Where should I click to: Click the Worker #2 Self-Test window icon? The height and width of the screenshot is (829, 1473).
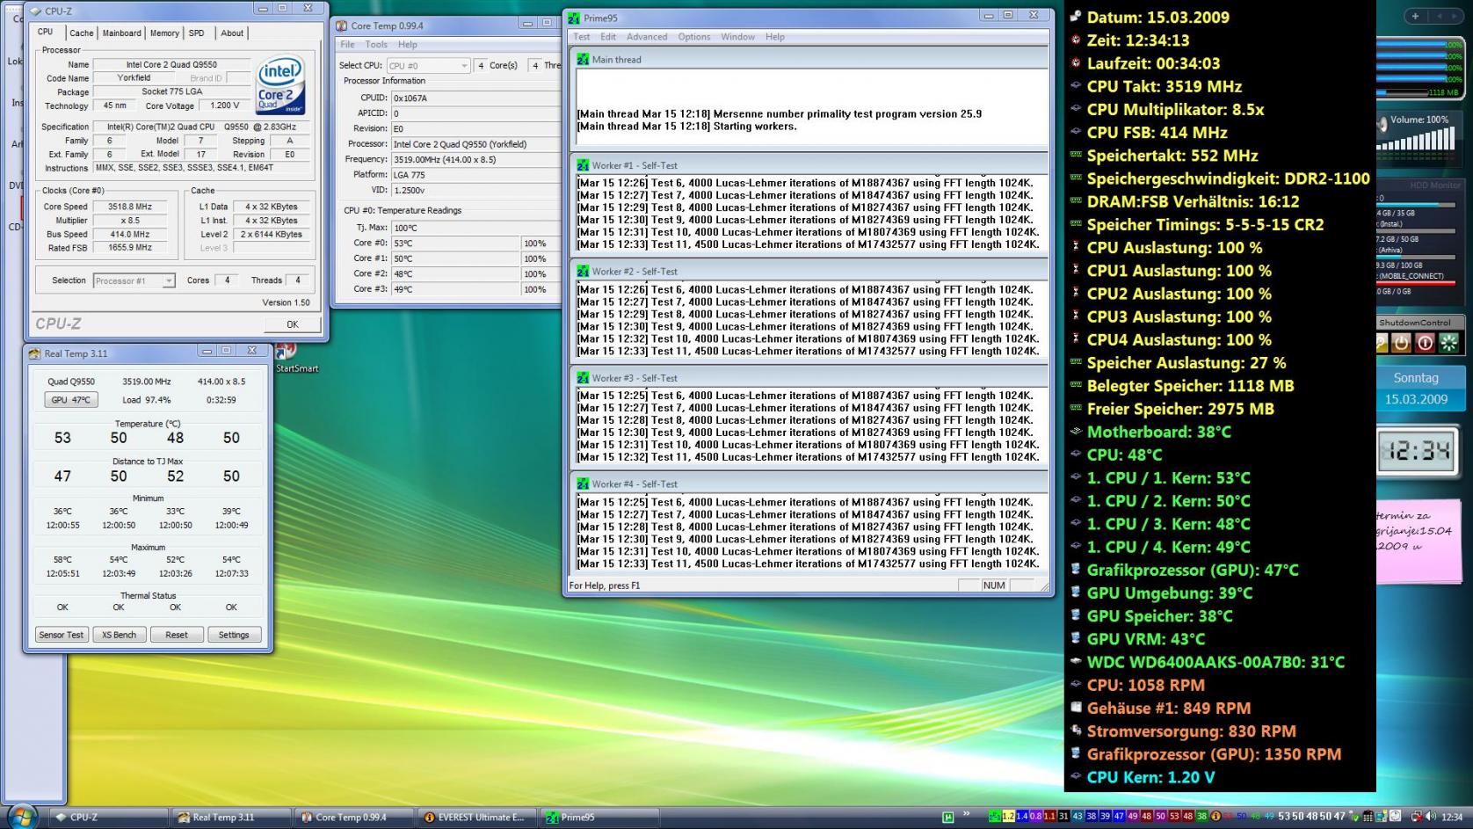583,272
